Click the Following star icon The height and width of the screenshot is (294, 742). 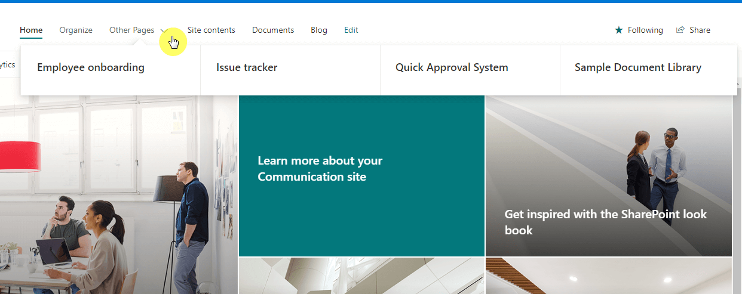[619, 30]
